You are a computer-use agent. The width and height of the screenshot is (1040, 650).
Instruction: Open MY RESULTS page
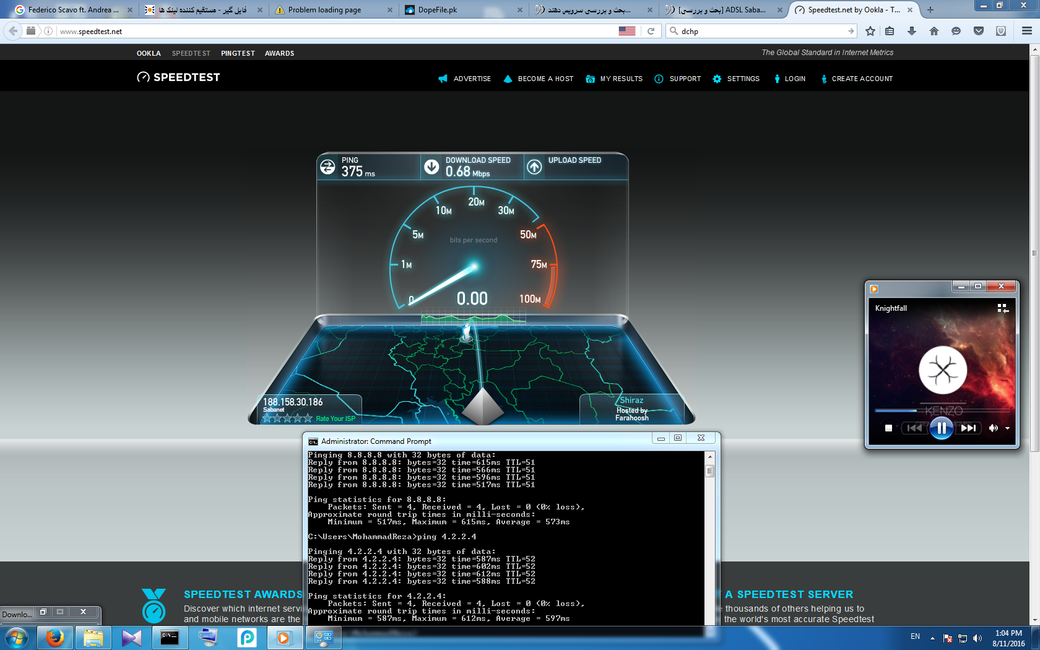coord(614,79)
